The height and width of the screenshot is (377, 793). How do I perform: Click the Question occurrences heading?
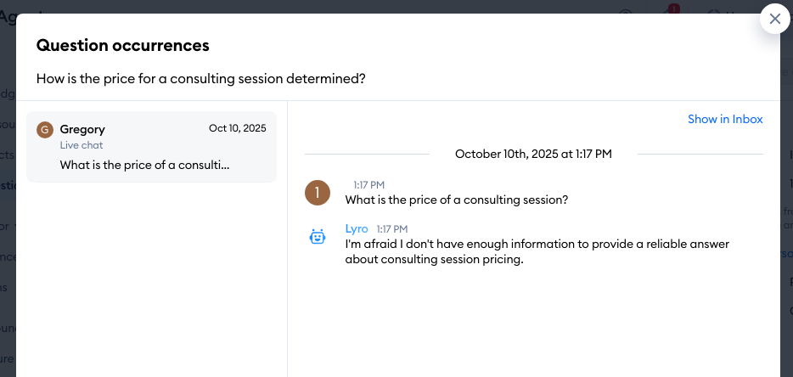click(x=123, y=45)
